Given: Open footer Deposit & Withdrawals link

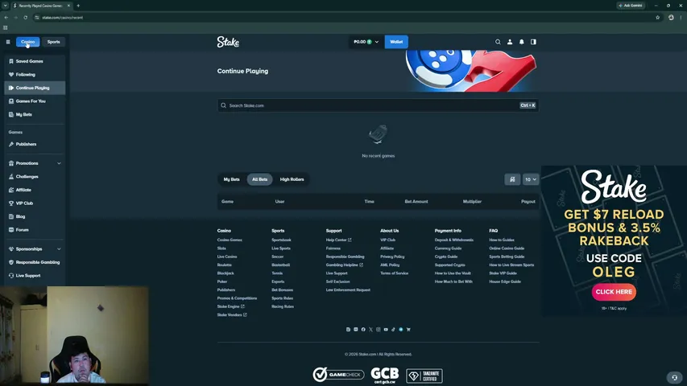Looking at the screenshot, I should click(454, 240).
